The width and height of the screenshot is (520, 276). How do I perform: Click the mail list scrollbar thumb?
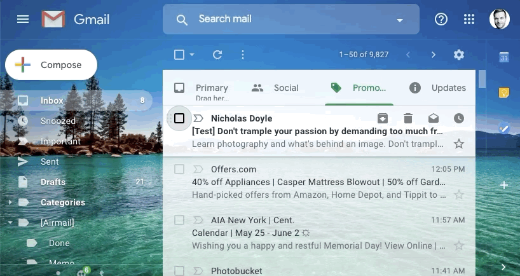click(x=482, y=79)
